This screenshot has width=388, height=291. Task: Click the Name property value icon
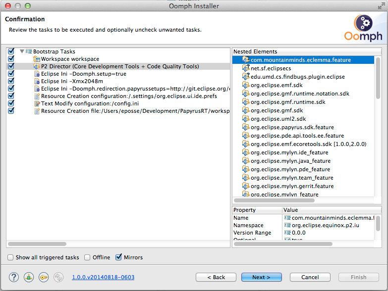287,218
